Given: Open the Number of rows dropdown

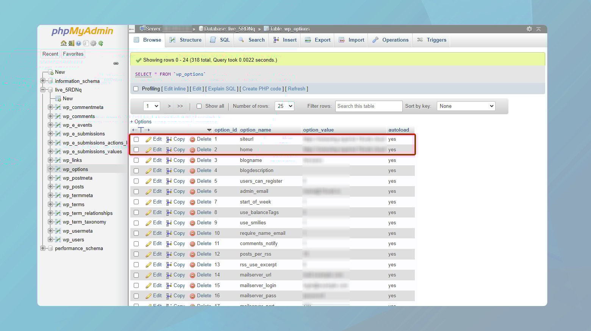Looking at the screenshot, I should click(284, 106).
